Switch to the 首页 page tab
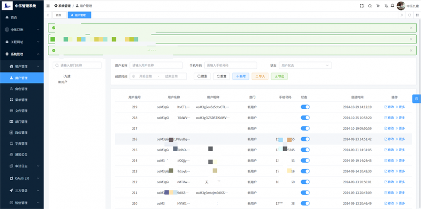Image resolution: width=421 pixels, height=209 pixels. pos(59,15)
